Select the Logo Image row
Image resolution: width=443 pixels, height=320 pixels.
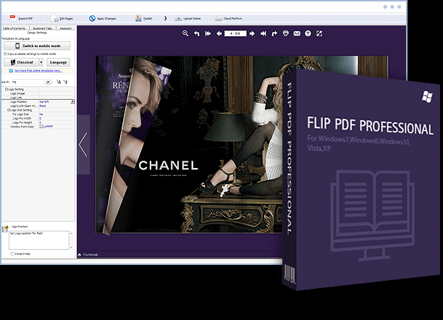[x=38, y=93]
